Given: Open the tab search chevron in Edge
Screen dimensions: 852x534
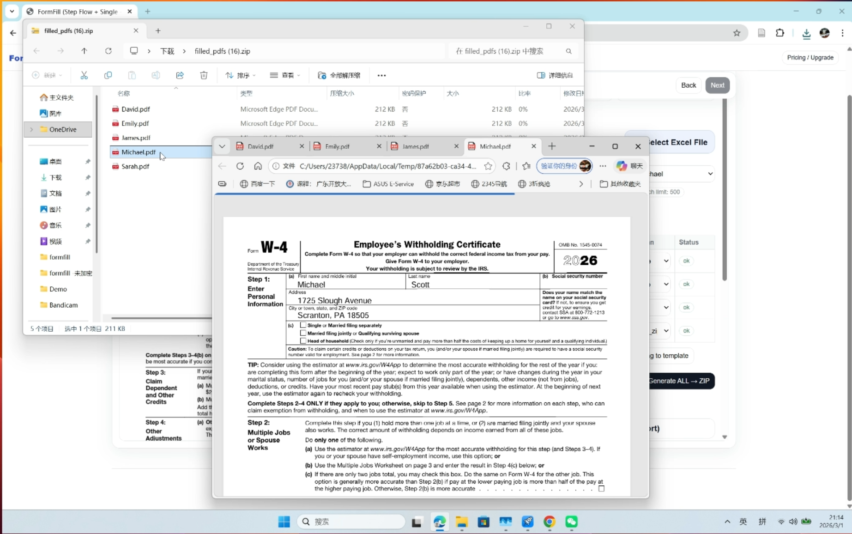Looking at the screenshot, I should [x=222, y=146].
